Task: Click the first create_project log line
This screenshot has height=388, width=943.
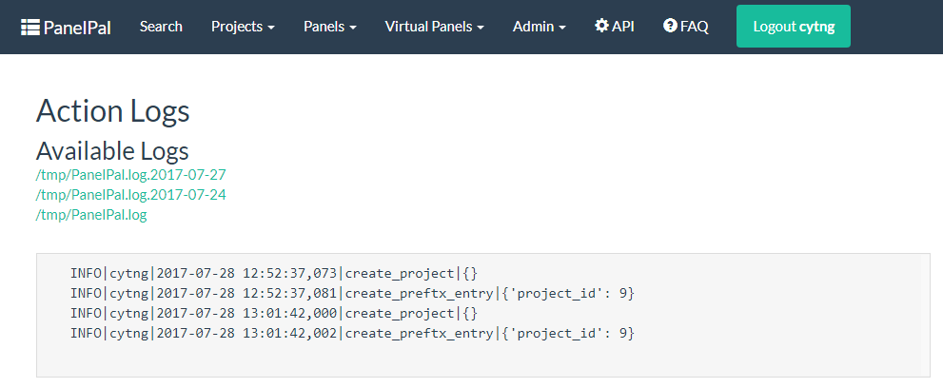Action: point(274,274)
